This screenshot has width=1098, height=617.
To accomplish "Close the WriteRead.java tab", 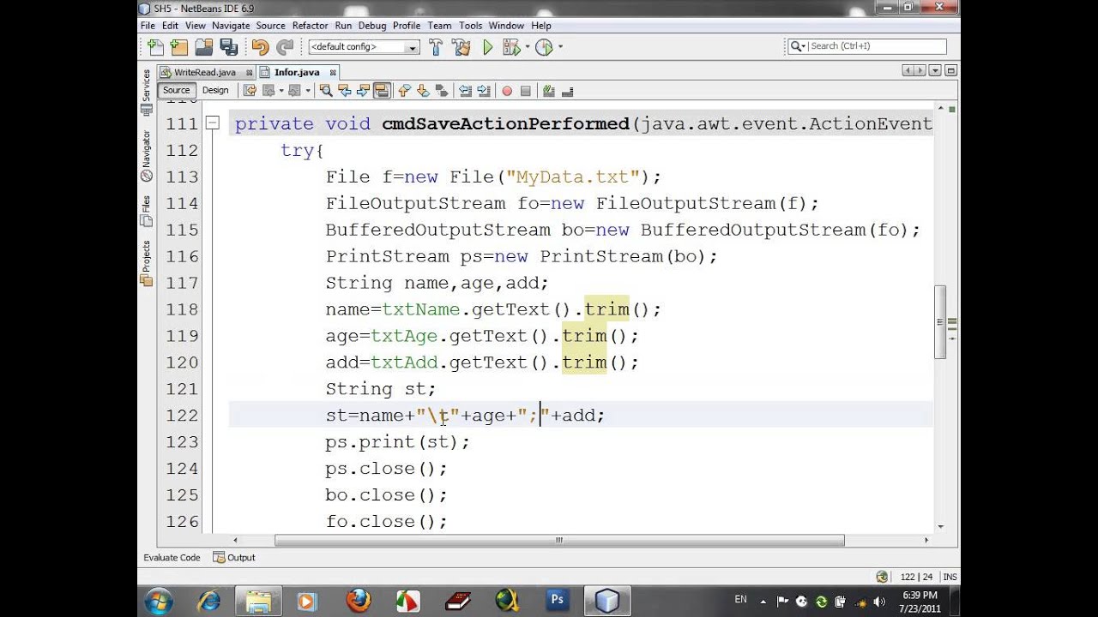I will click(249, 73).
